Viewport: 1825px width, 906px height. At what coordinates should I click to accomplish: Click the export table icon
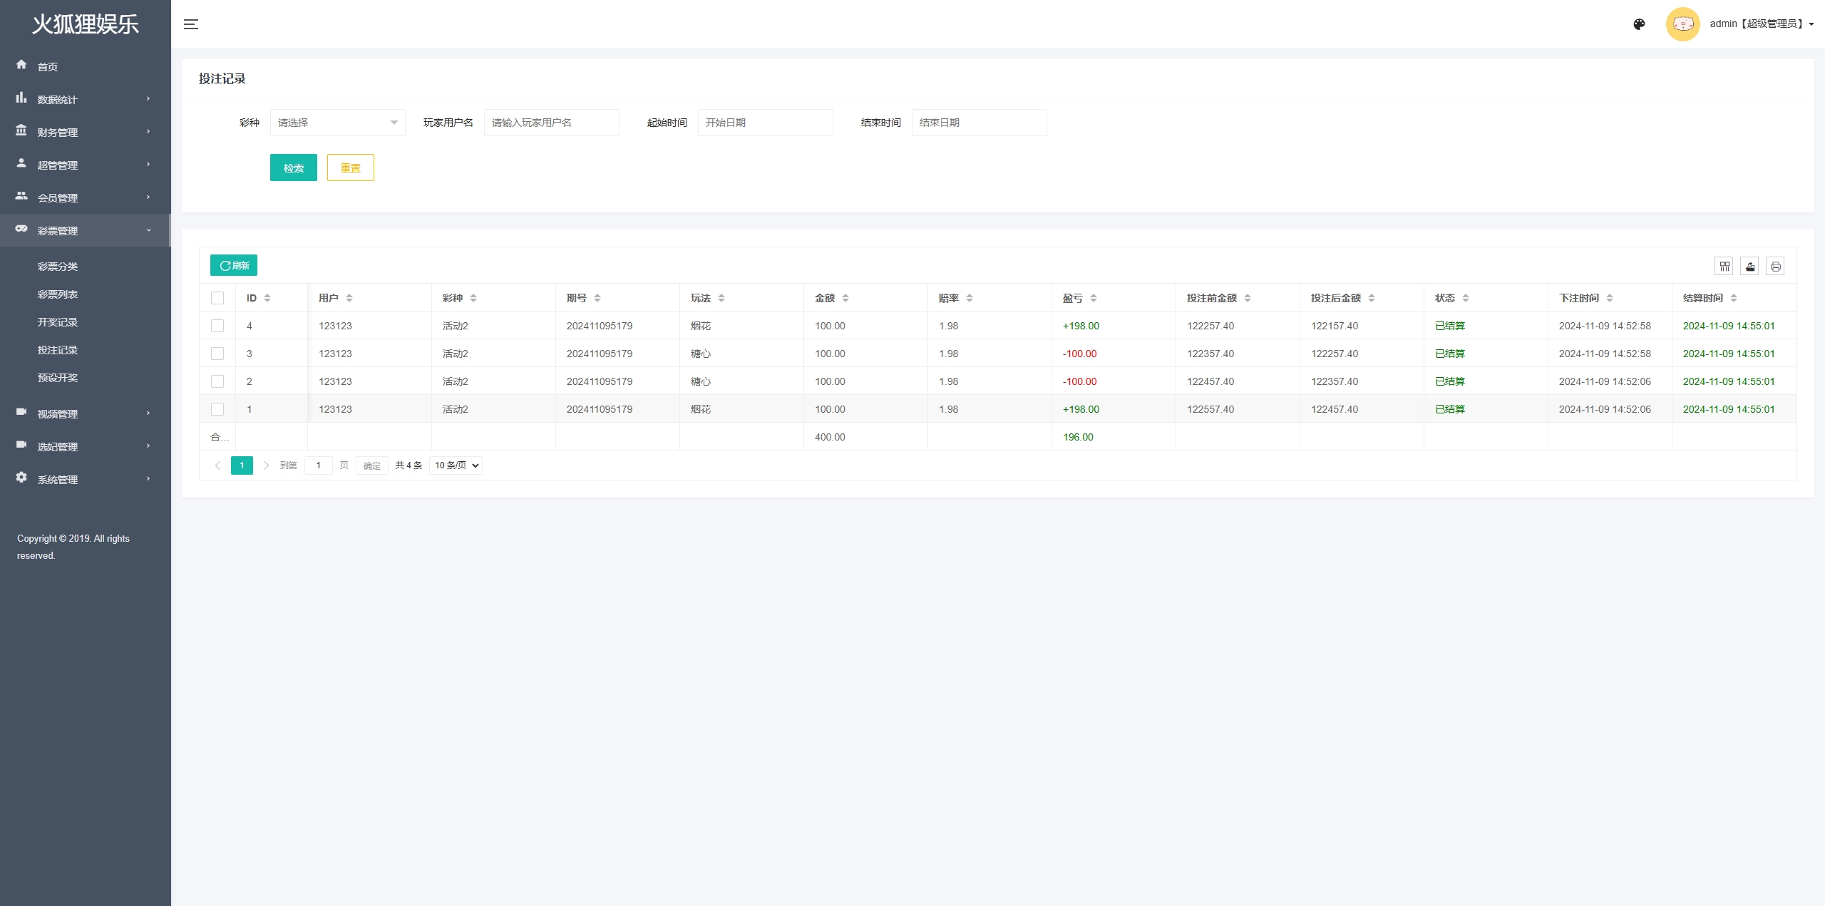tap(1749, 266)
